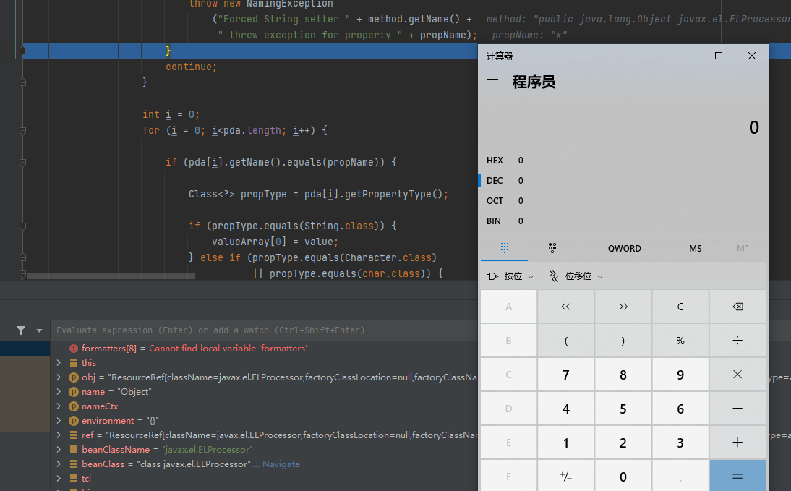The height and width of the screenshot is (491, 791).
Task: Expand the 'name' variable node
Action: click(59, 392)
